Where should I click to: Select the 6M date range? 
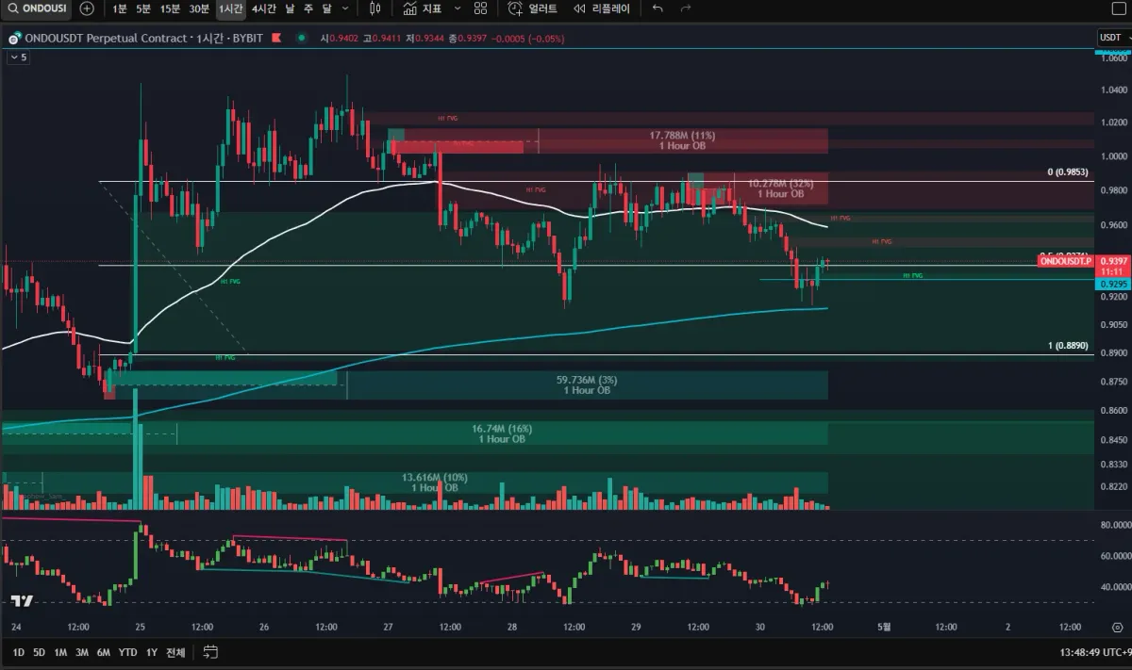coord(104,652)
